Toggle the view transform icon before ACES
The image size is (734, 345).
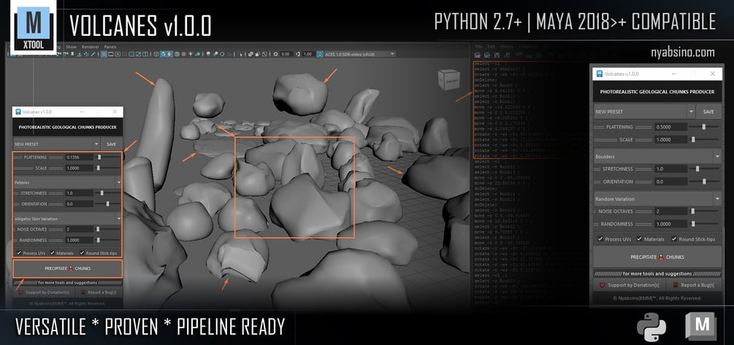pos(320,54)
